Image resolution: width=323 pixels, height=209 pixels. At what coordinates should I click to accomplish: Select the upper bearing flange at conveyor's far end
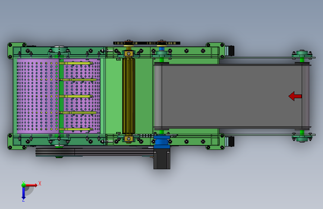pyautogui.click(x=302, y=54)
